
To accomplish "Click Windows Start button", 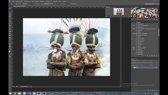I will click(10, 93).
